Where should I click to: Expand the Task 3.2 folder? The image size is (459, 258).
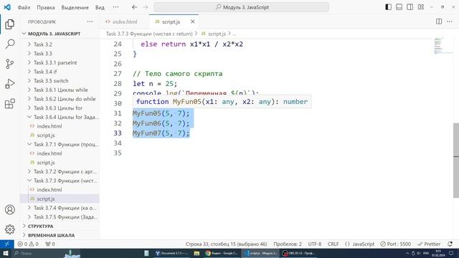[x=60, y=44]
